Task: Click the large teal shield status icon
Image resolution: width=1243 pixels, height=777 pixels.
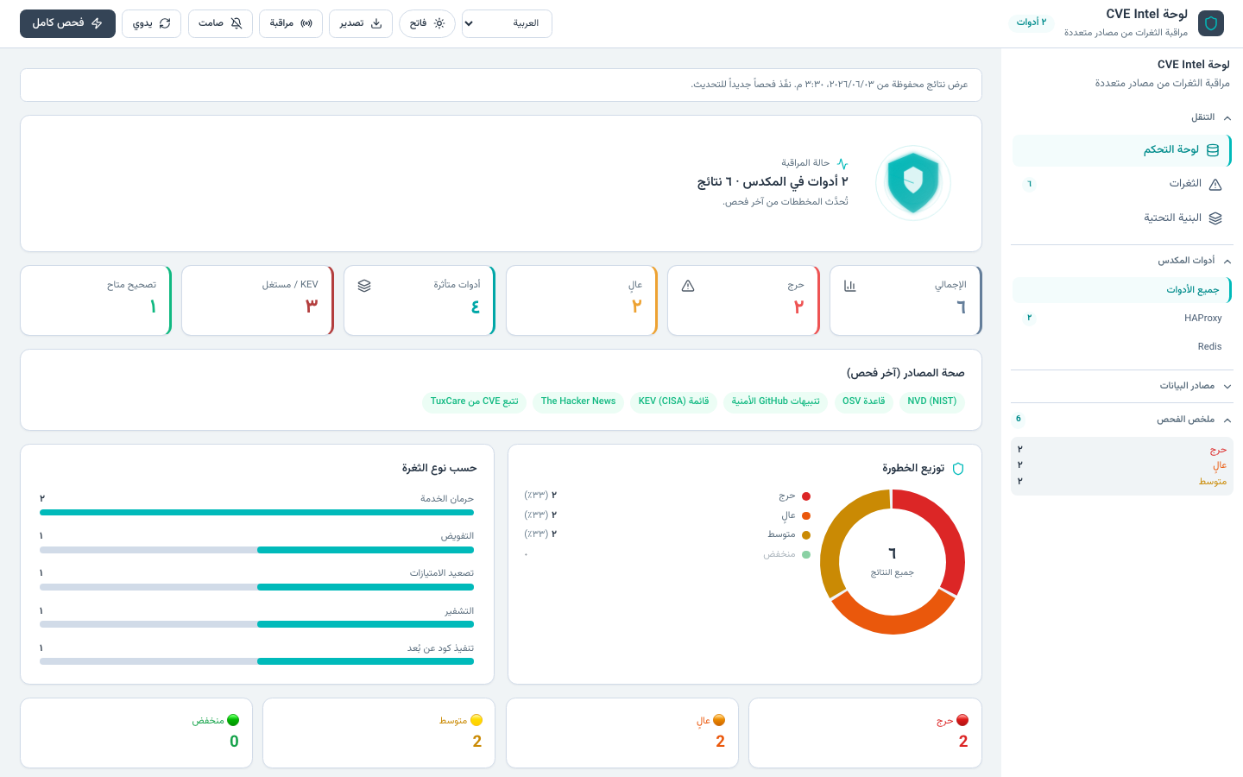Action: point(913,183)
